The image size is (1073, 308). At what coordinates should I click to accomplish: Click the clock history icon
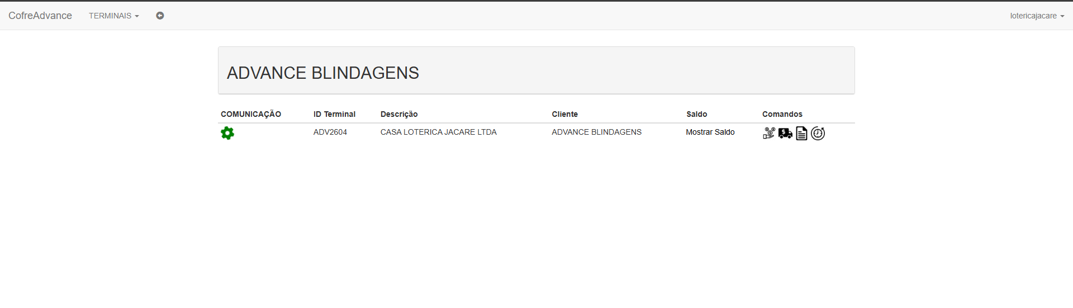pyautogui.click(x=818, y=133)
